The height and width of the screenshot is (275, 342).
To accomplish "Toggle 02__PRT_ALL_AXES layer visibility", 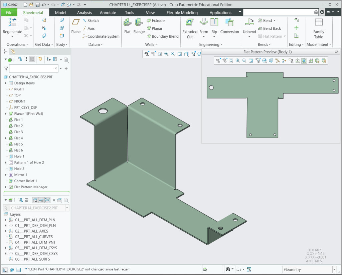I will [x=11, y=231].
